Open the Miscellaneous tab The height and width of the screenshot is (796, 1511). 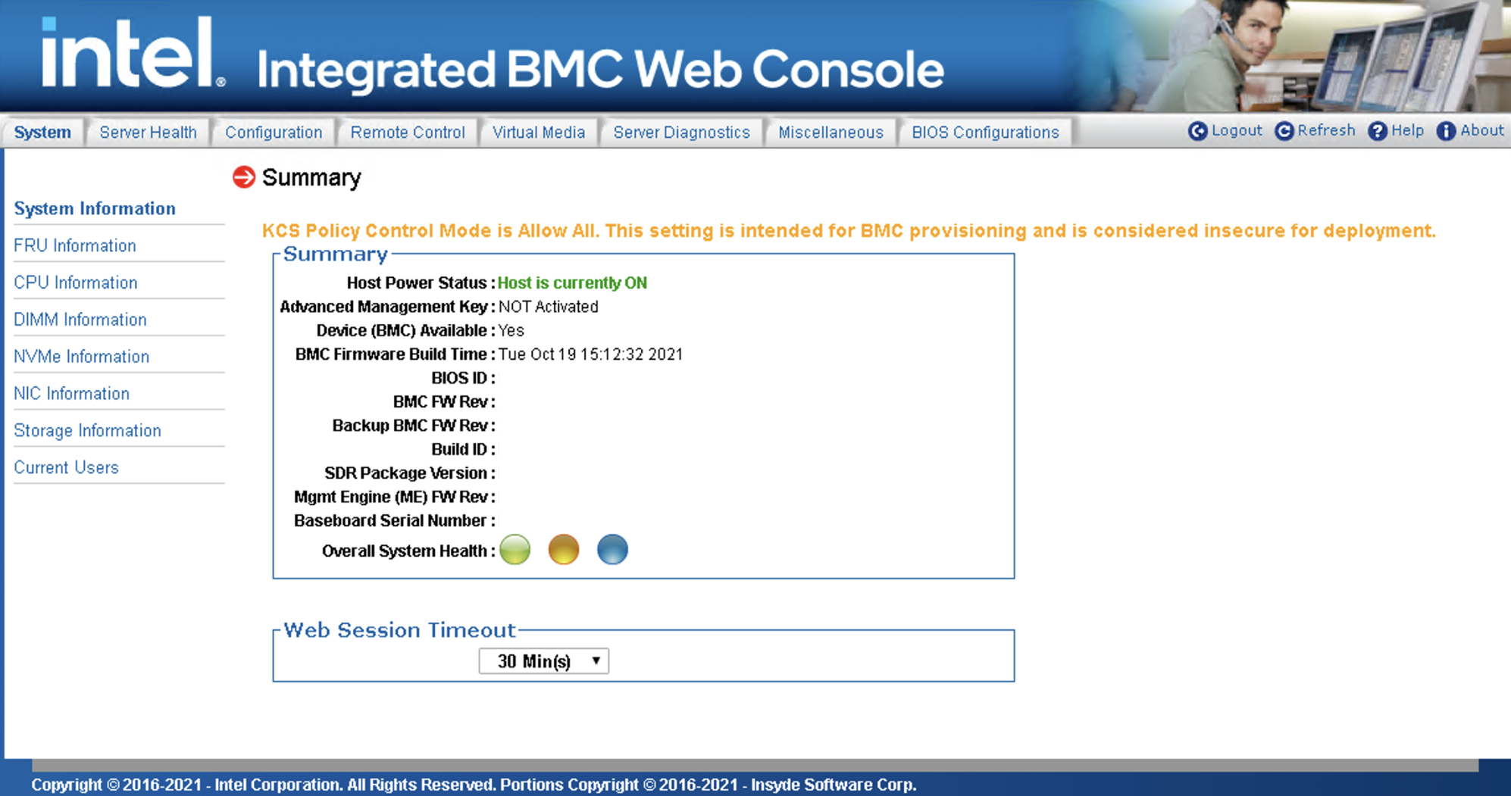[x=831, y=133]
